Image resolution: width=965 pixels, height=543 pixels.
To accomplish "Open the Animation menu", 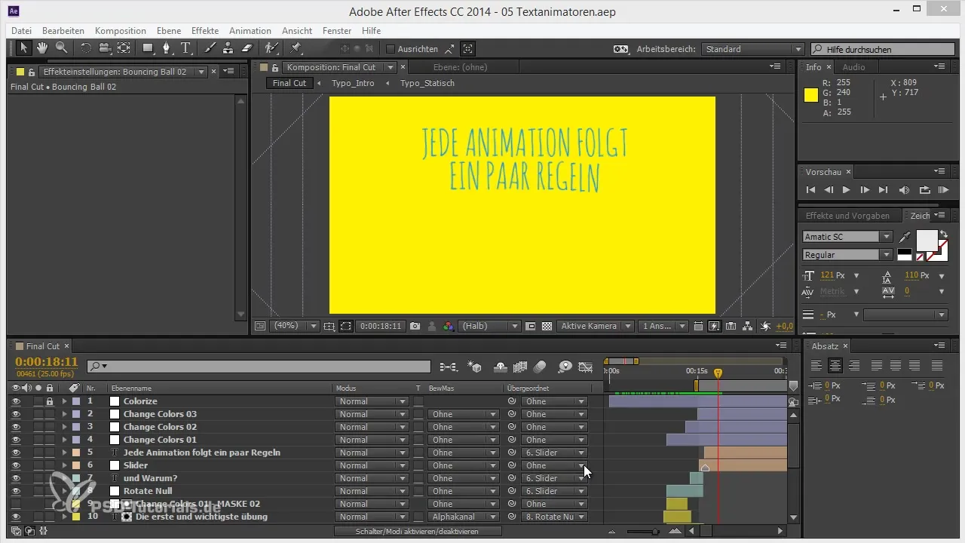I will click(x=250, y=31).
